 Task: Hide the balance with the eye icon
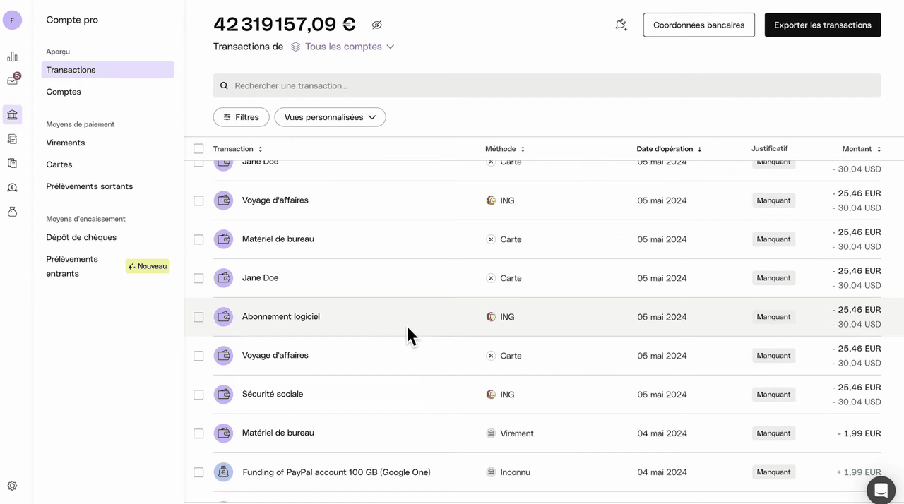[x=376, y=25]
